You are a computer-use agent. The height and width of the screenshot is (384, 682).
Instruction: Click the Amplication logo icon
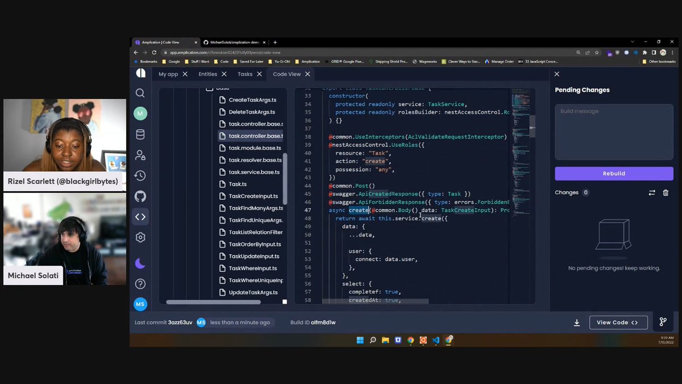140,73
